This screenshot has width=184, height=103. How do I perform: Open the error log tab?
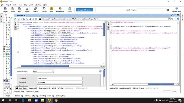(x=43, y=96)
